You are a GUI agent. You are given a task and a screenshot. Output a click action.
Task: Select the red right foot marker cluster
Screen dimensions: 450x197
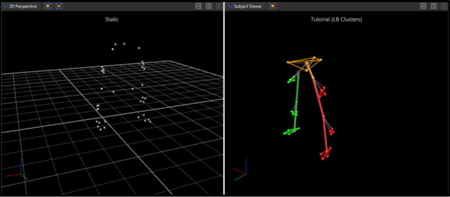pyautogui.click(x=326, y=153)
